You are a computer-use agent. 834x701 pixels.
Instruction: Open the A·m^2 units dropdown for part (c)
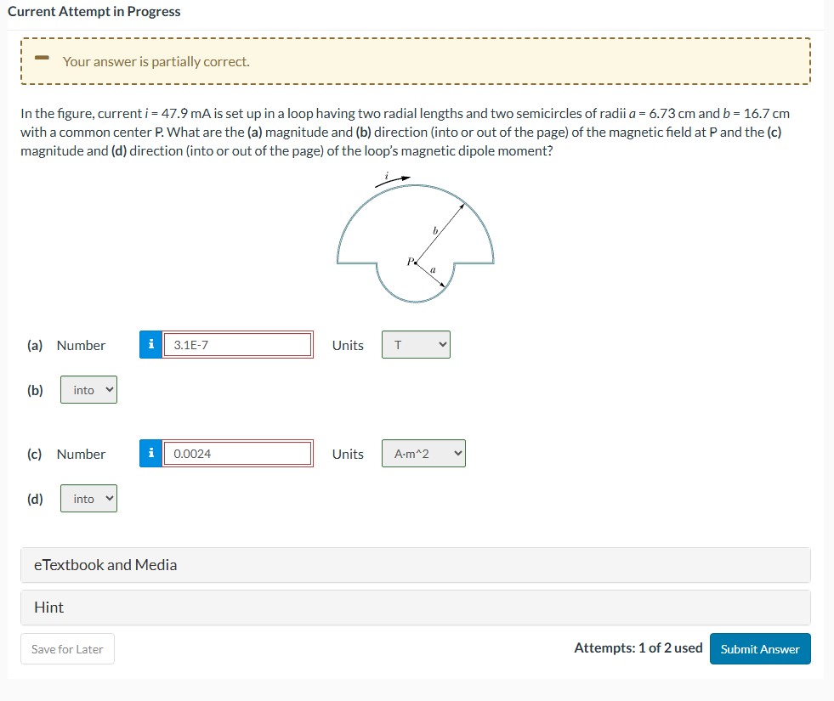[423, 453]
